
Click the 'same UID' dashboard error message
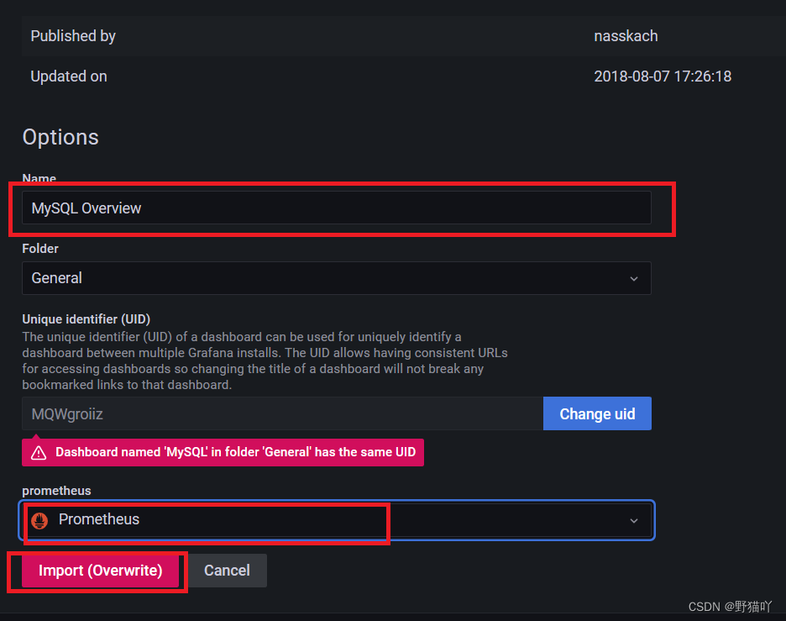coord(223,452)
